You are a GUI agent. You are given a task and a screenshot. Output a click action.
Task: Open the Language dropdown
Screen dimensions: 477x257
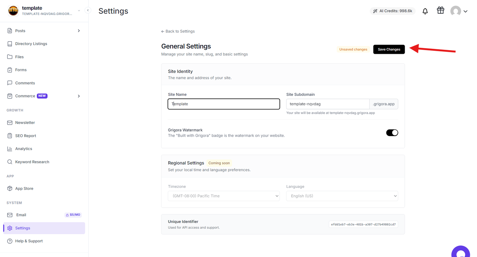tap(342, 196)
